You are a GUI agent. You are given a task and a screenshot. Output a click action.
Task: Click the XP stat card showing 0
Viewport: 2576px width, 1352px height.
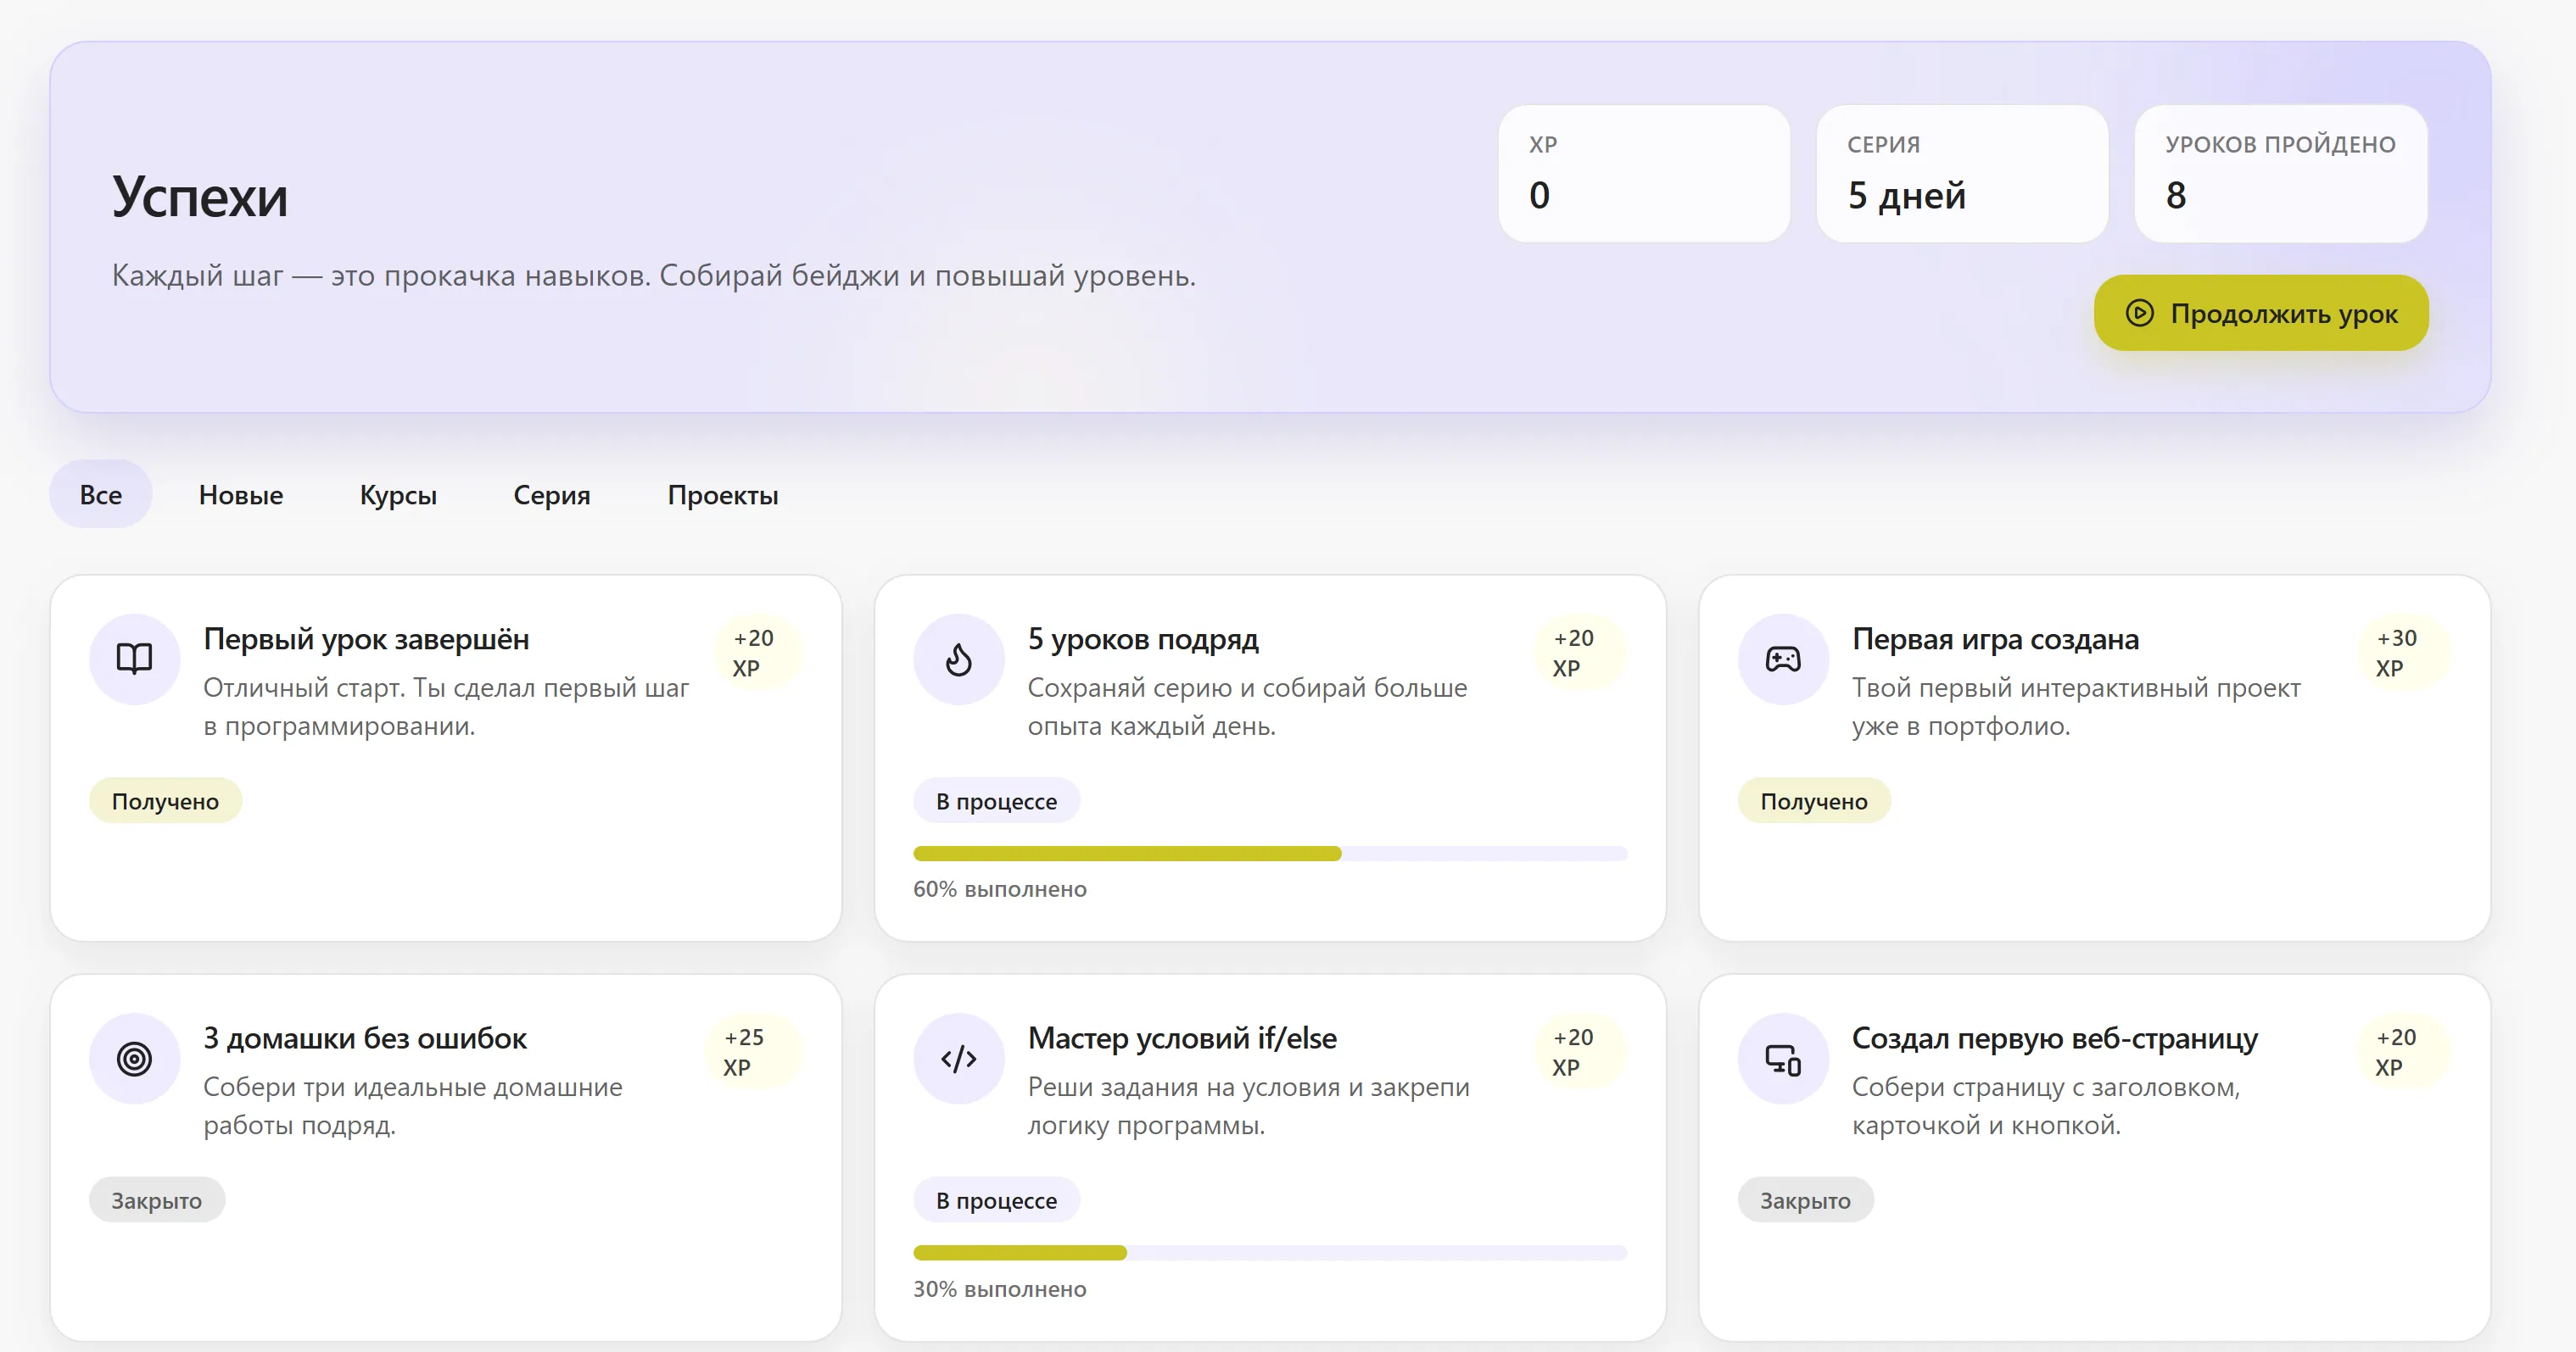1644,173
